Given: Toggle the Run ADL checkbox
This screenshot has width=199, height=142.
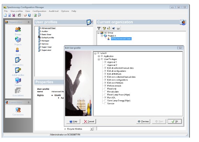Looking at the screenshot, I should click(x=105, y=97).
